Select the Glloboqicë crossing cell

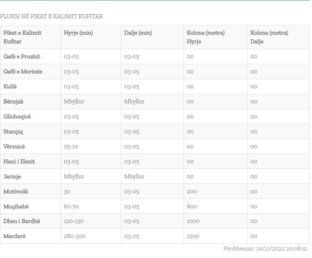(17, 117)
